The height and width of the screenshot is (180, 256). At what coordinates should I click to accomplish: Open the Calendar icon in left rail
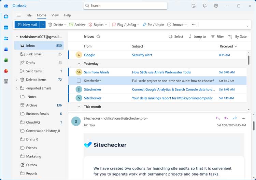click(x=6, y=27)
